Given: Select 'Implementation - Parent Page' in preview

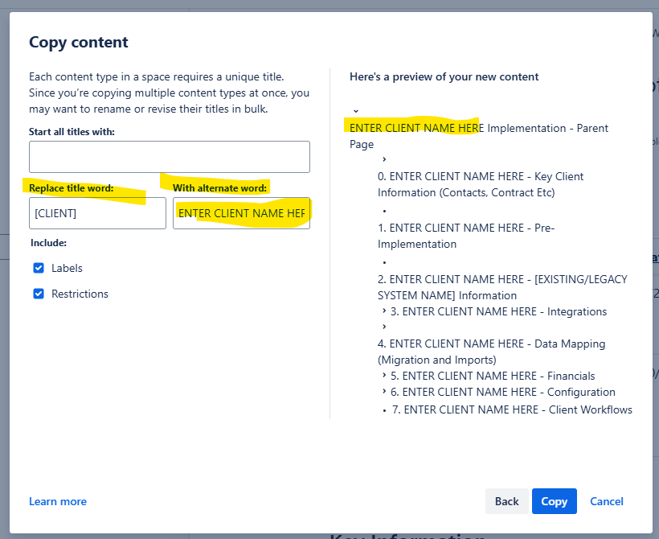Looking at the screenshot, I should pyautogui.click(x=479, y=136).
